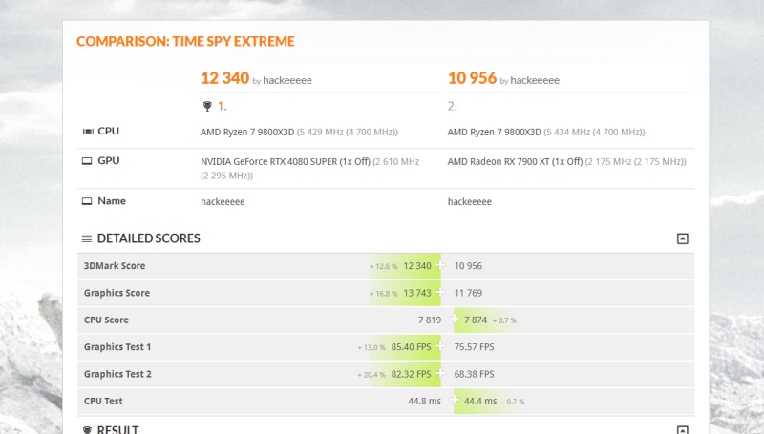
Task: Click the CPU Test row label
Action: point(103,401)
